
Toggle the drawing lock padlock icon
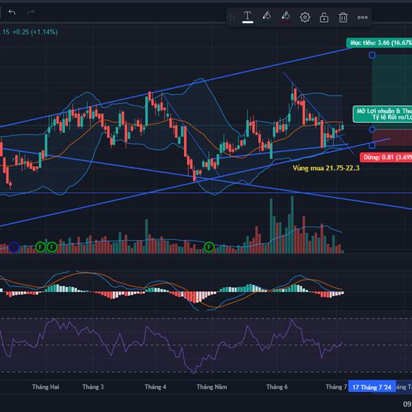coord(324,18)
